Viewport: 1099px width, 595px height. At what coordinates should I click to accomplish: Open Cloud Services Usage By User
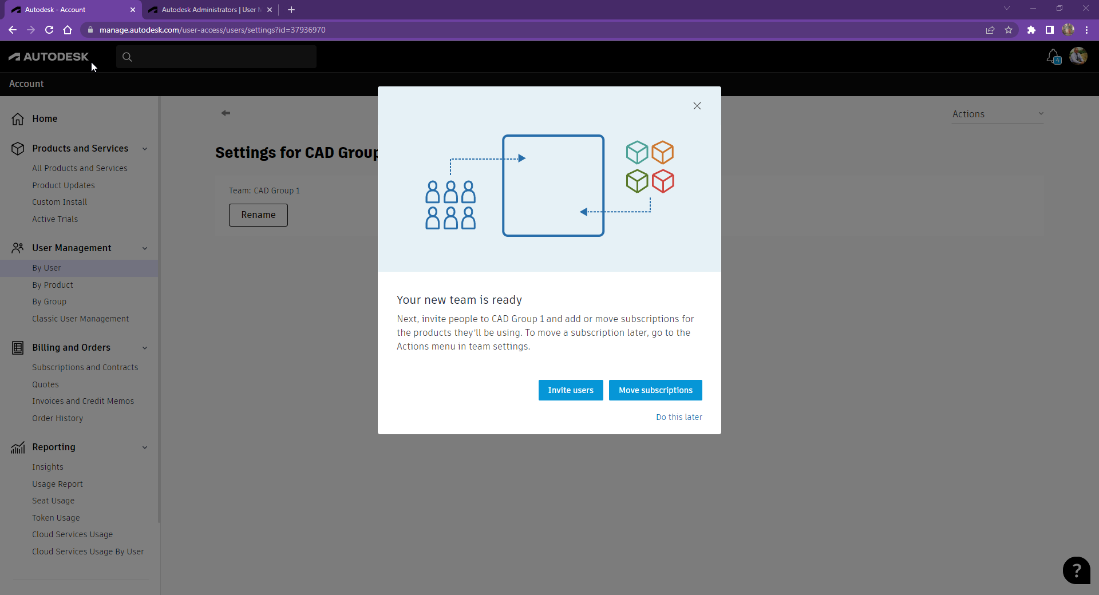tap(88, 552)
